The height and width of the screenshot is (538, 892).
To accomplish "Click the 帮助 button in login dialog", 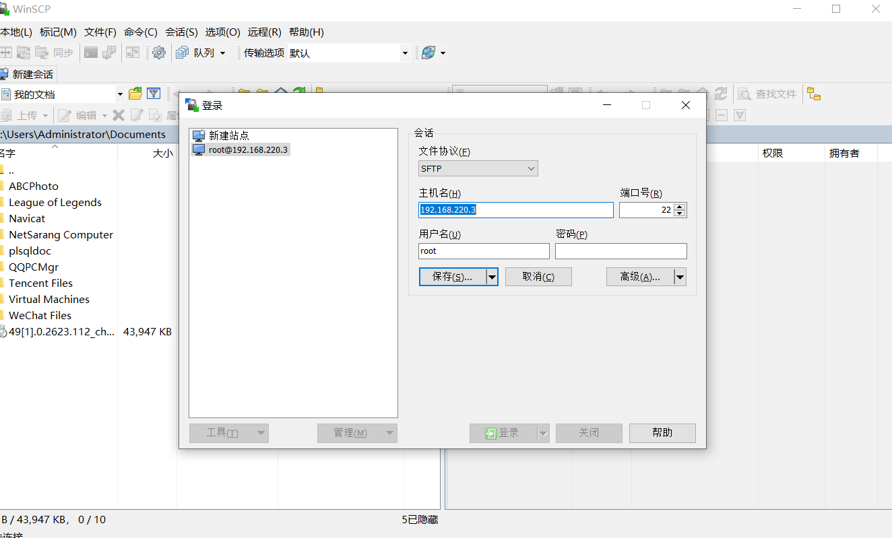I will [662, 433].
